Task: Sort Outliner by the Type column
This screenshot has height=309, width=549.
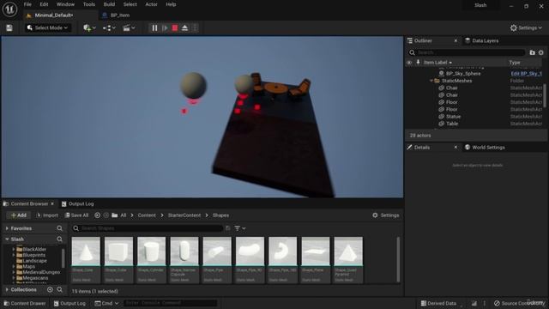Action: click(515, 63)
